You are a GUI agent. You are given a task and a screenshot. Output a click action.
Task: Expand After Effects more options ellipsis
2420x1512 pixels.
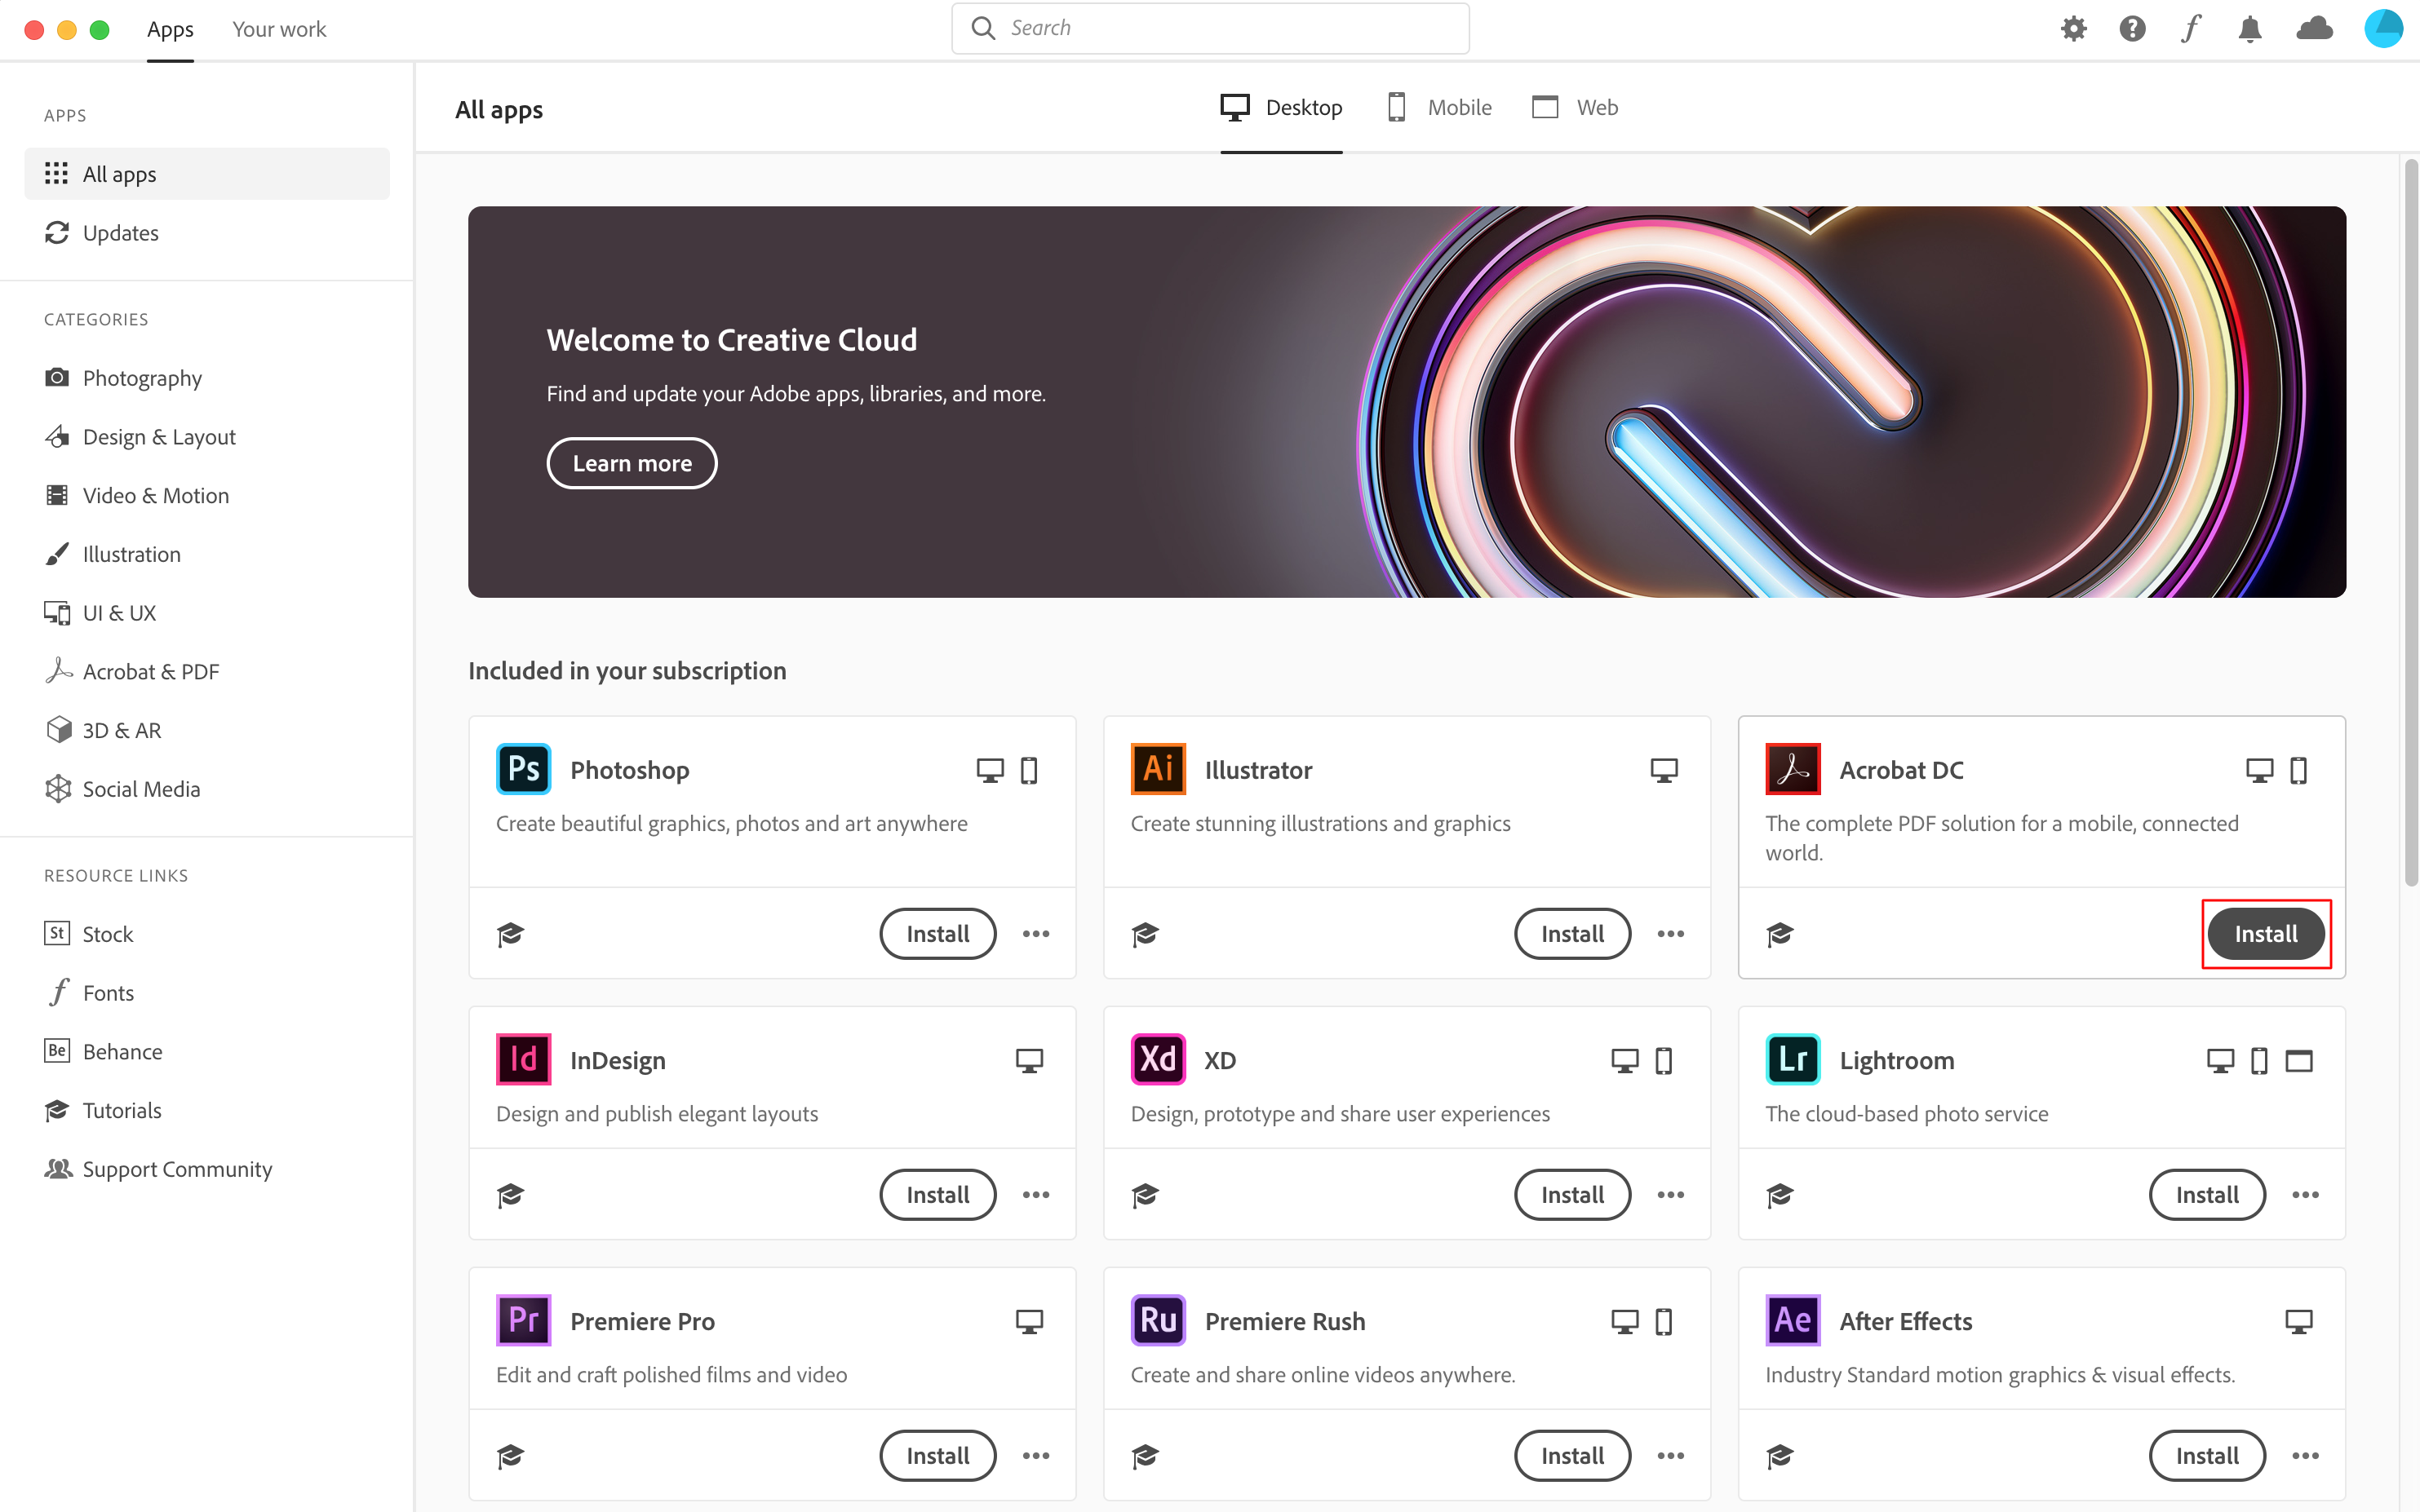click(2305, 1456)
